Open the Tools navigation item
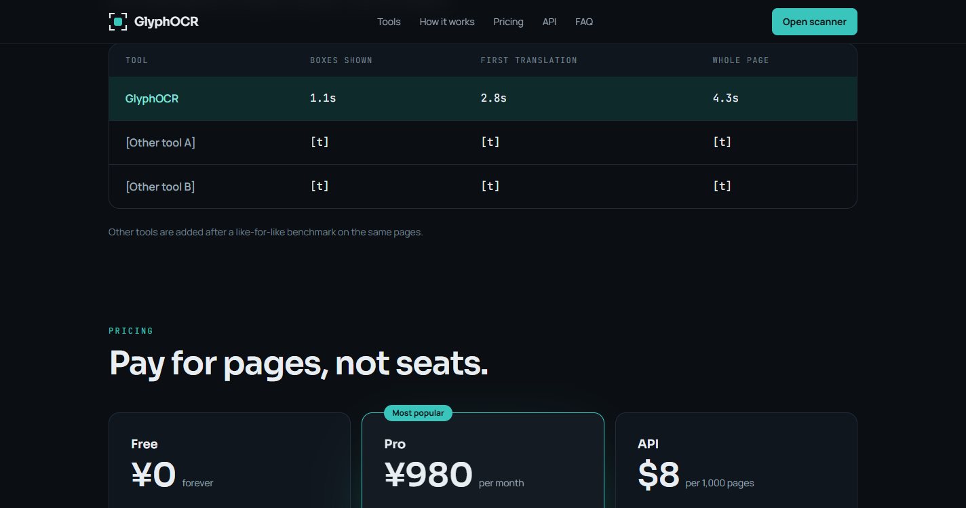The image size is (966, 508). [389, 22]
